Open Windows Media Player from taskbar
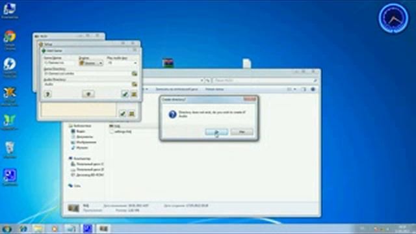This screenshot has height=234, width=416. point(55,229)
